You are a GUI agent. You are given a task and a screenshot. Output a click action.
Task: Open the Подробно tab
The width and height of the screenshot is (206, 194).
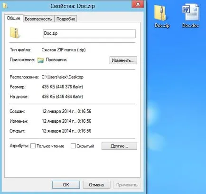(66, 19)
